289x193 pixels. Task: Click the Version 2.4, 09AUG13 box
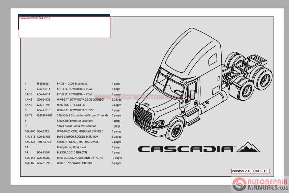pos(249,170)
